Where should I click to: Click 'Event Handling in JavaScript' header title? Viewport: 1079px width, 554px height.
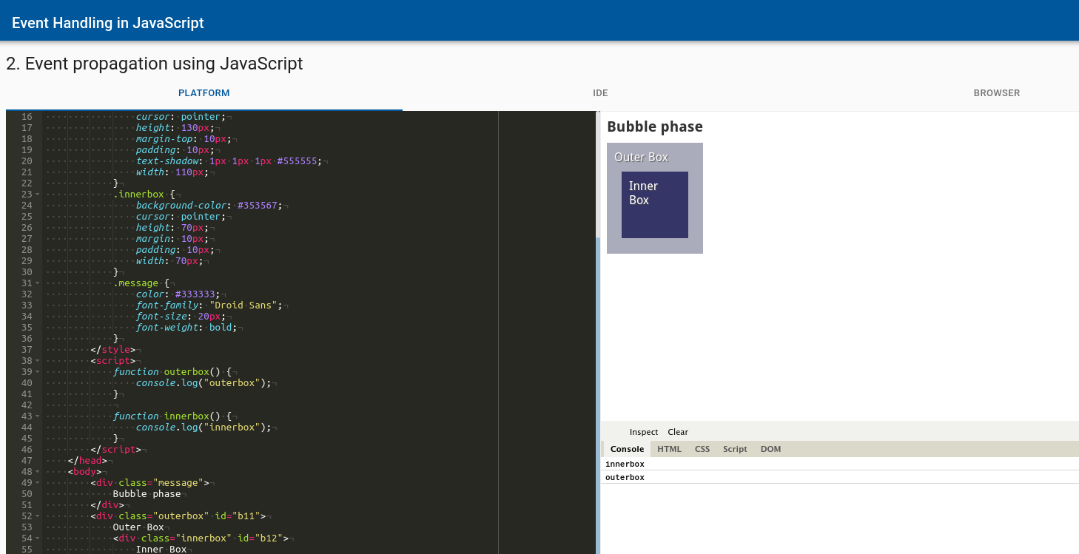pos(108,23)
